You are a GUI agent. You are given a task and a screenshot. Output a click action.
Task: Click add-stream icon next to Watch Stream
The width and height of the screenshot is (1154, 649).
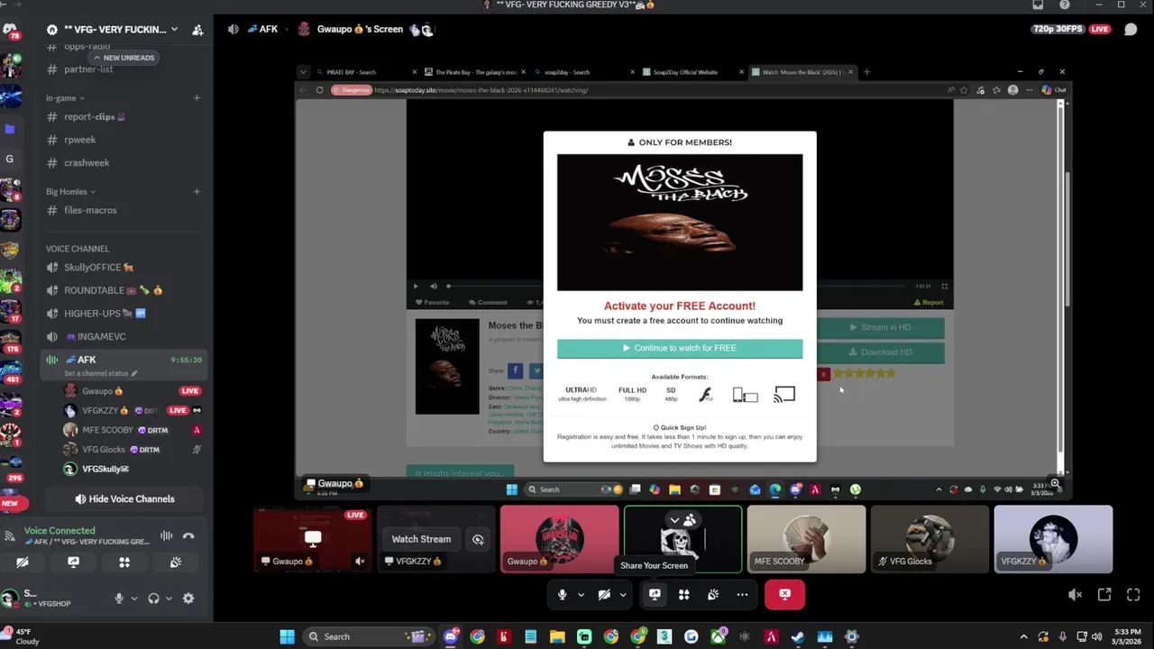478,539
